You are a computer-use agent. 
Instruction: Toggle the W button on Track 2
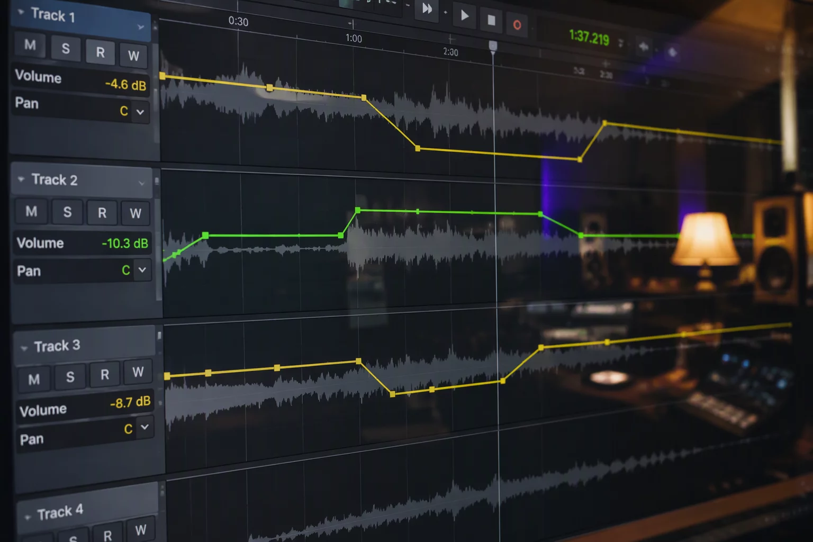tap(135, 213)
